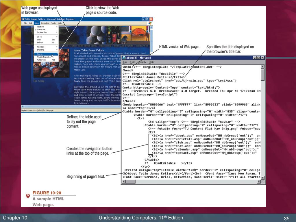Expand the Go To submenu
This screenshot has height=222, width=296.
46,37
